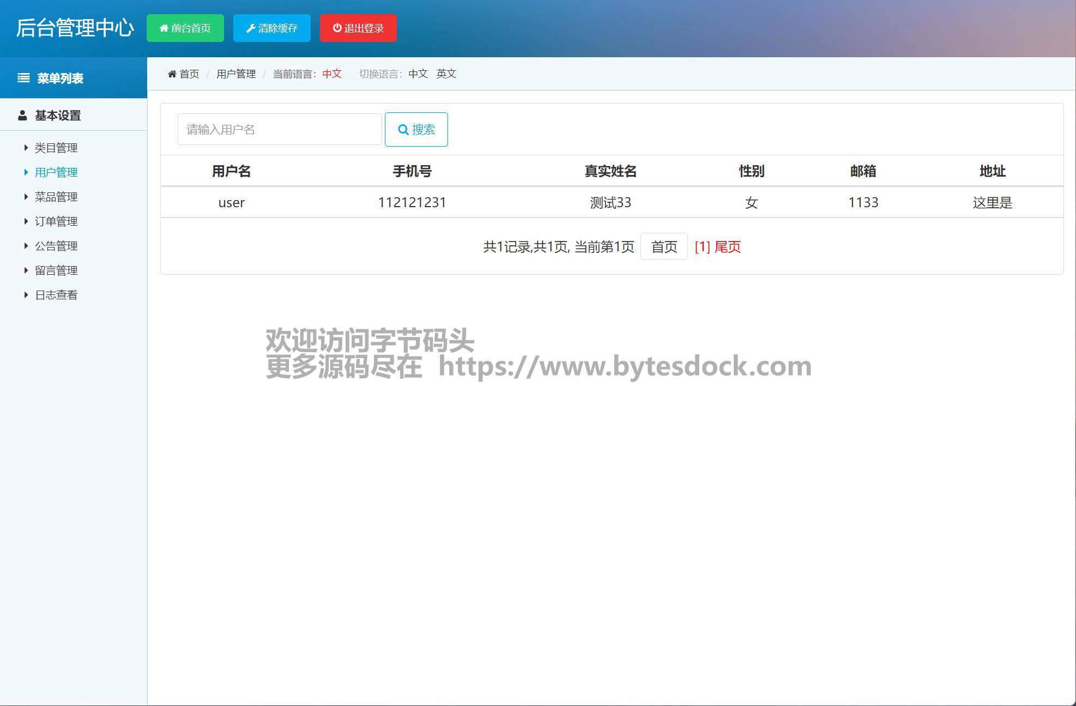Go to the 尾页 pagination link
Viewport: 1076px width, 706px height.
[727, 247]
